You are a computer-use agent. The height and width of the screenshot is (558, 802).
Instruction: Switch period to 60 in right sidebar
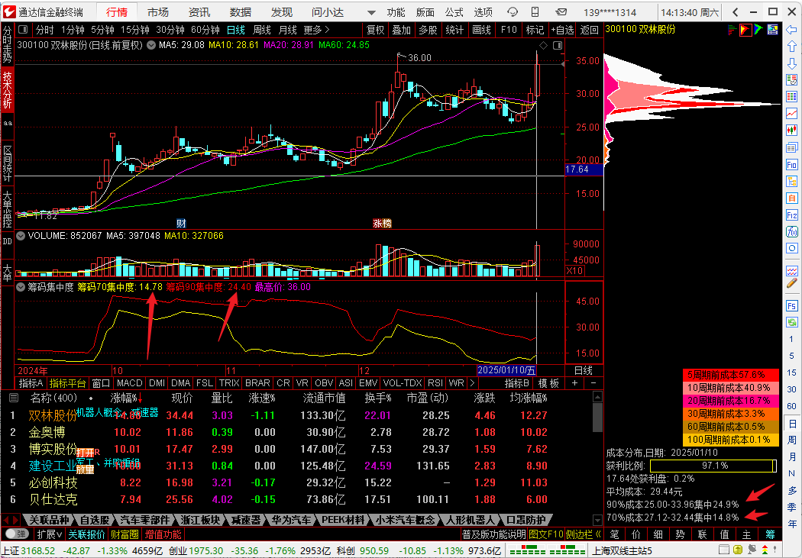click(792, 406)
